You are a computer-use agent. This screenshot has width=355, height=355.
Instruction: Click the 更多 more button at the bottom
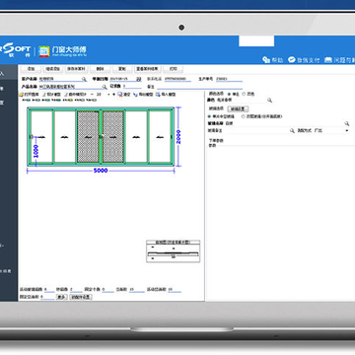tap(62, 297)
